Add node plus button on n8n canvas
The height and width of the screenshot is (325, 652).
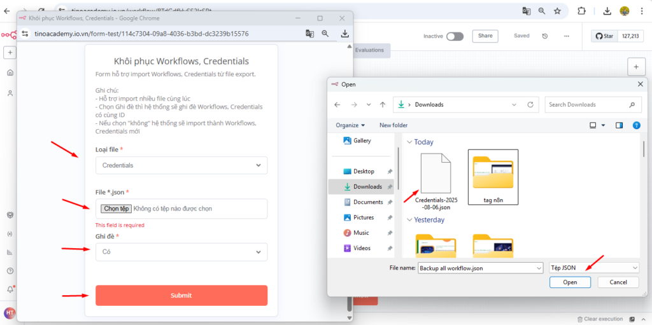tap(636, 67)
